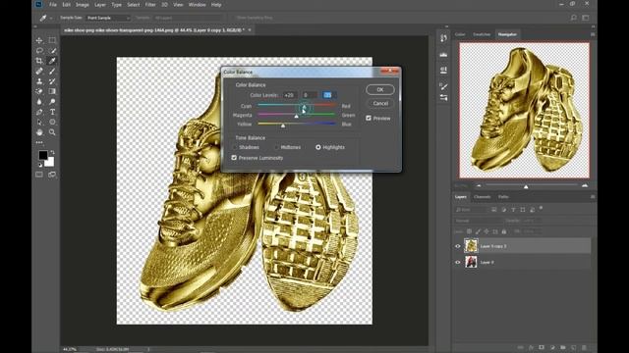
Task: Hide the Layer 0 copy 3 layer
Action: coord(458,246)
